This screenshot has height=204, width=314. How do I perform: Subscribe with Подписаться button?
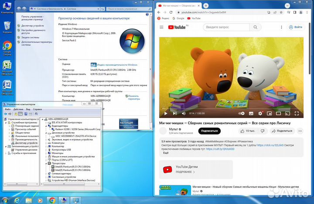(209, 131)
